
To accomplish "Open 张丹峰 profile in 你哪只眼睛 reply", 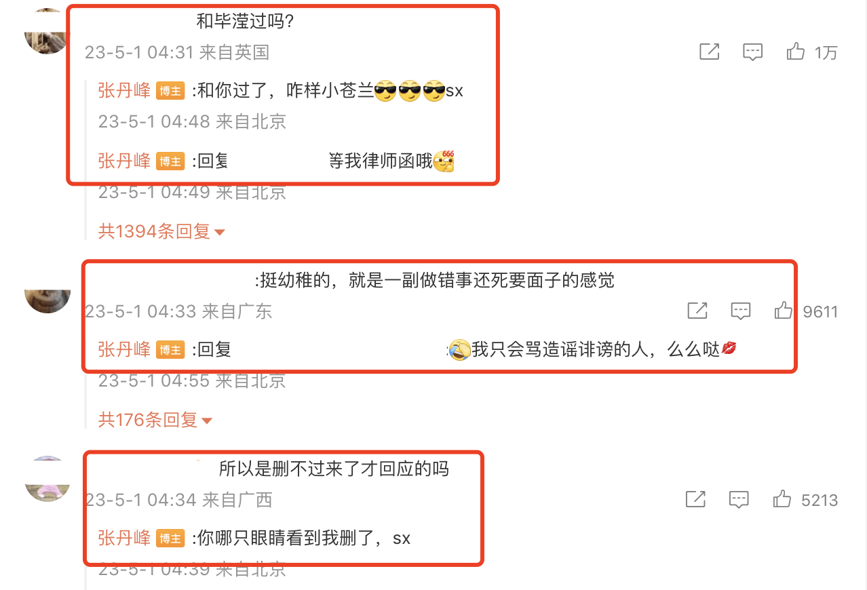I will pos(124,538).
